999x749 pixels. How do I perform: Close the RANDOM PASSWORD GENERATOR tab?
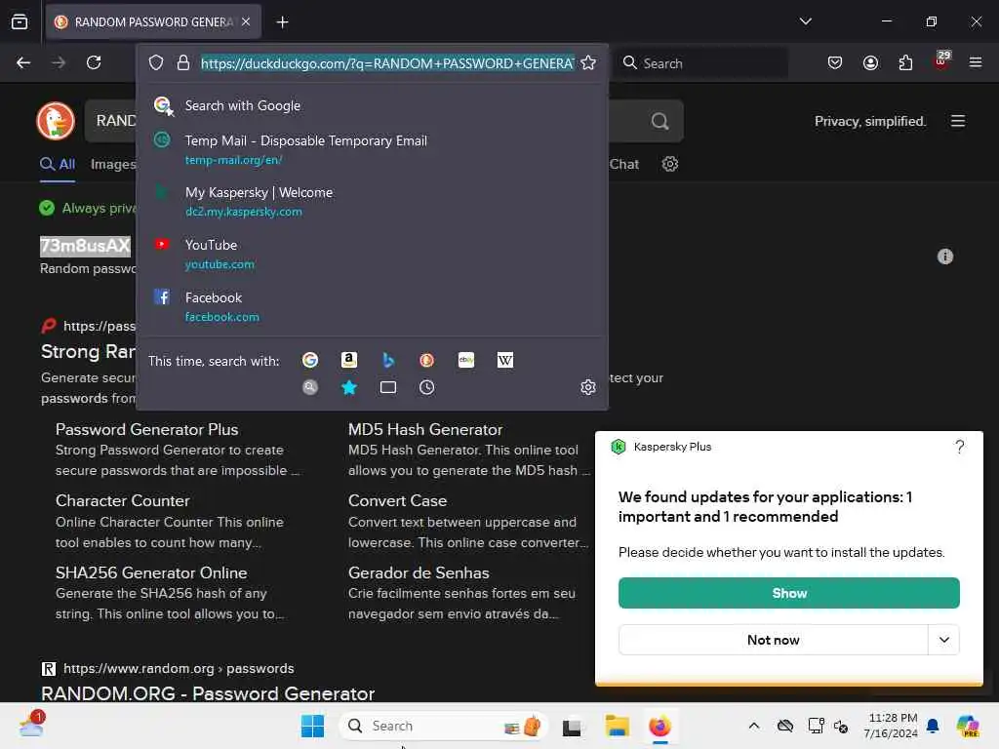[246, 21]
